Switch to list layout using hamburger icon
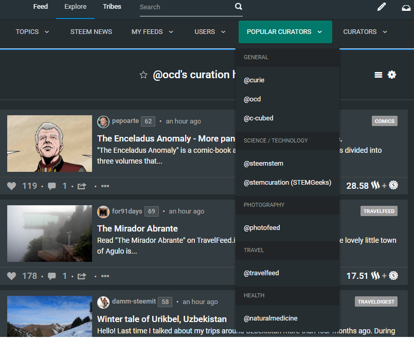Screen dimensions: 414x338 click(x=378, y=75)
